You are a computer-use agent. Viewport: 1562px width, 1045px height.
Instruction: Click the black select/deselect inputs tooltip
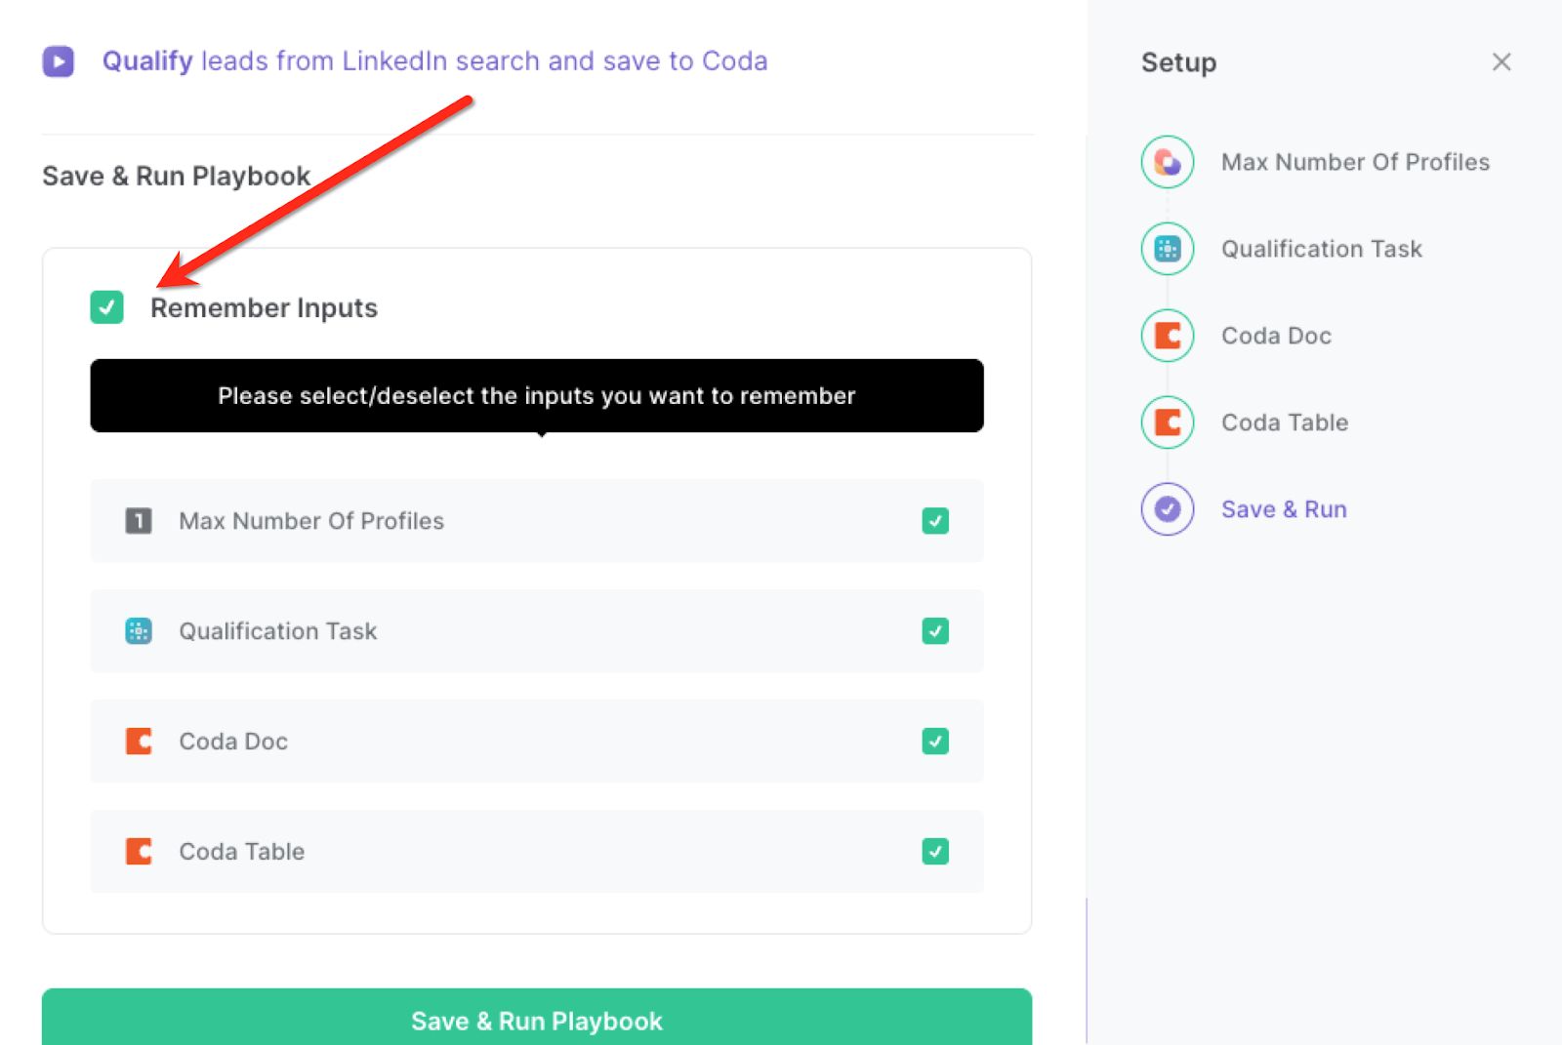537,396
